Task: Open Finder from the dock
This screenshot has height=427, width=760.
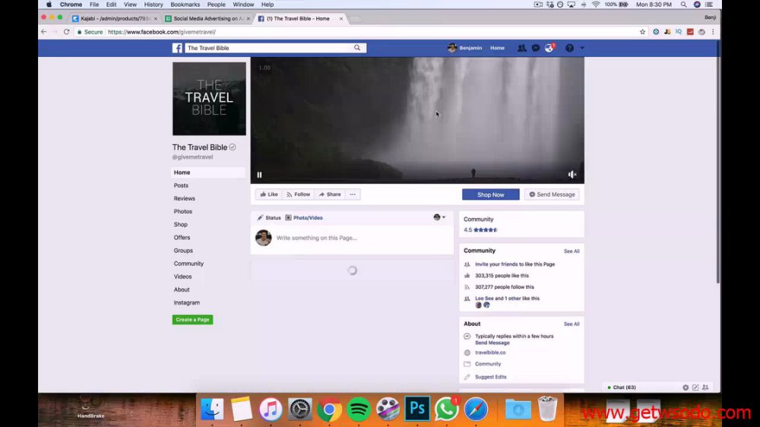Action: click(212, 409)
